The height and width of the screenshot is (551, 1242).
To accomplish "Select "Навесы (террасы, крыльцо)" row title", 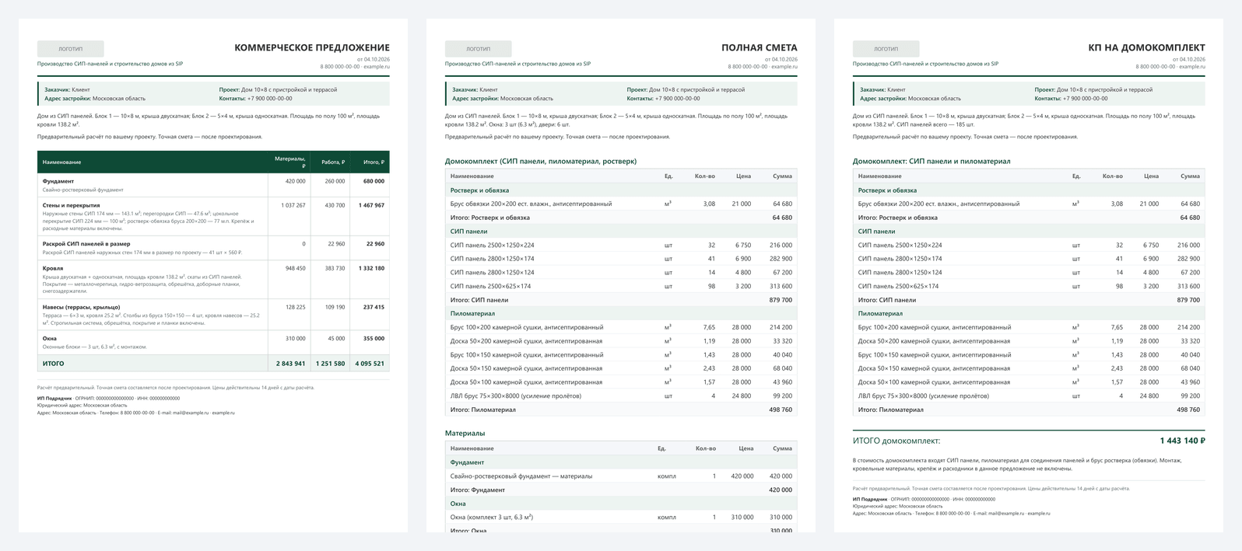I will point(82,307).
